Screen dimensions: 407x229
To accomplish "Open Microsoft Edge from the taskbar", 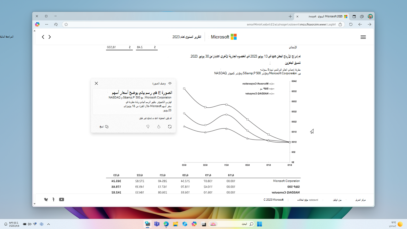I will point(166,224).
